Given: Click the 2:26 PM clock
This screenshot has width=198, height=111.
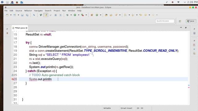Looking at the screenshot, I should (x=192, y=2).
